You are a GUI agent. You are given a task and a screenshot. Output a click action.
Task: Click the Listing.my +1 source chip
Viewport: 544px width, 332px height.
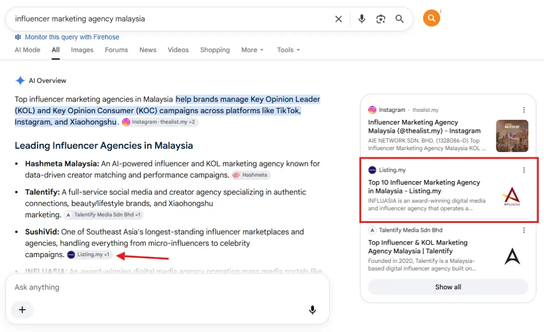pos(89,254)
